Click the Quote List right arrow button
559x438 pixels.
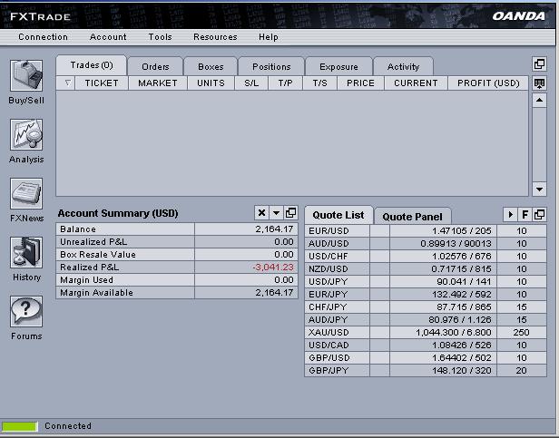(x=510, y=215)
